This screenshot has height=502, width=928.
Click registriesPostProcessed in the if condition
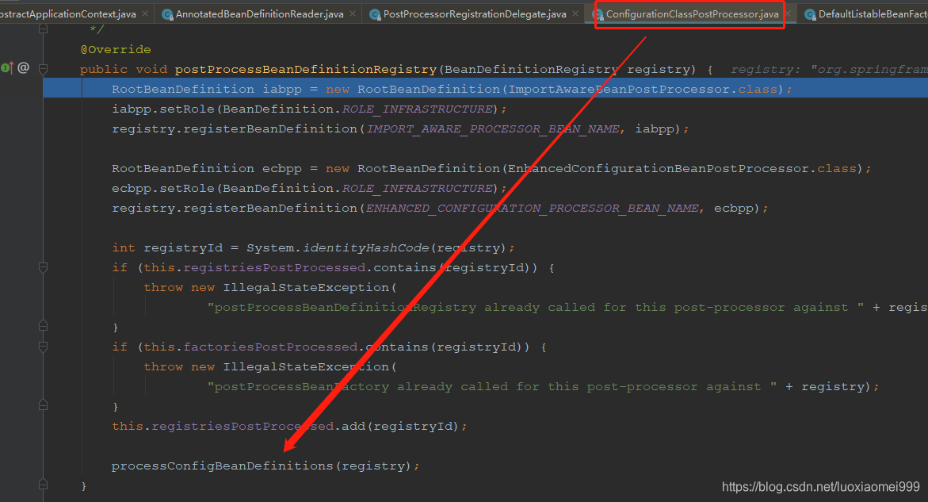274,267
